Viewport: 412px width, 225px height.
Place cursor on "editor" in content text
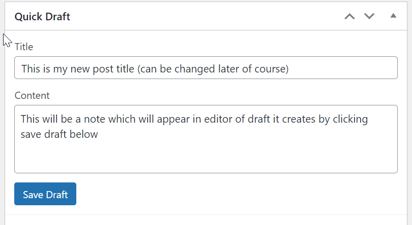point(218,119)
